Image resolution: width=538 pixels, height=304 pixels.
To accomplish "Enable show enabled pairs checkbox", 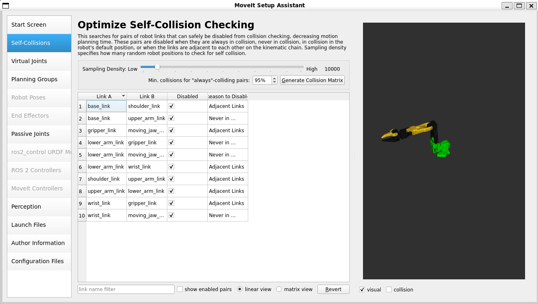I will [x=180, y=289].
